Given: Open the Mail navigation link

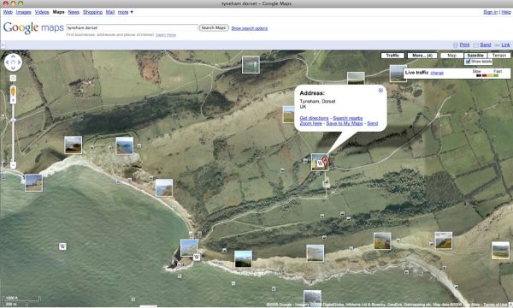Looking at the screenshot, I should (110, 12).
